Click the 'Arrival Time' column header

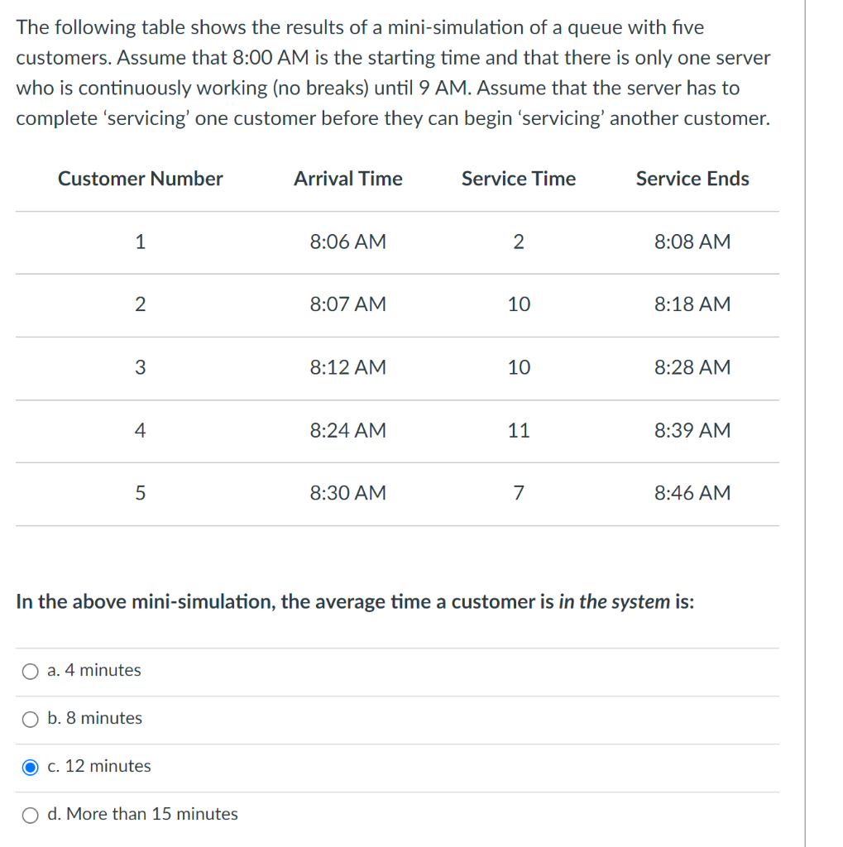tap(347, 179)
